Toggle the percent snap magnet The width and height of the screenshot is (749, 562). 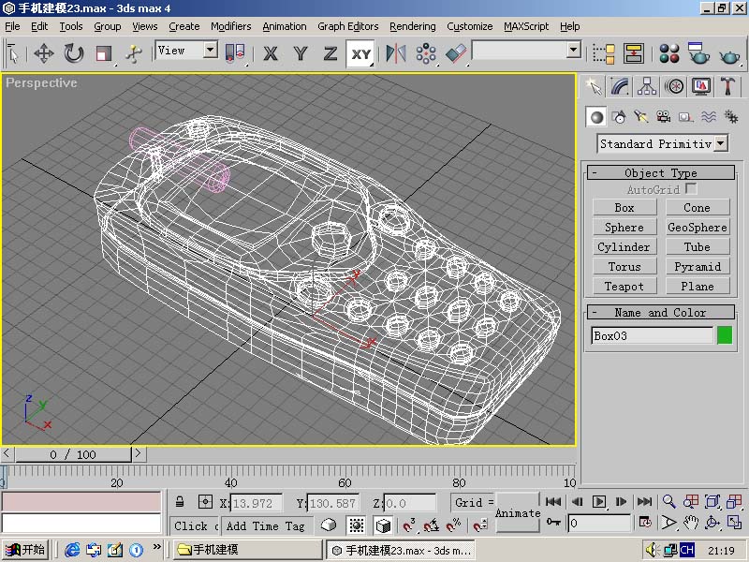(x=453, y=525)
